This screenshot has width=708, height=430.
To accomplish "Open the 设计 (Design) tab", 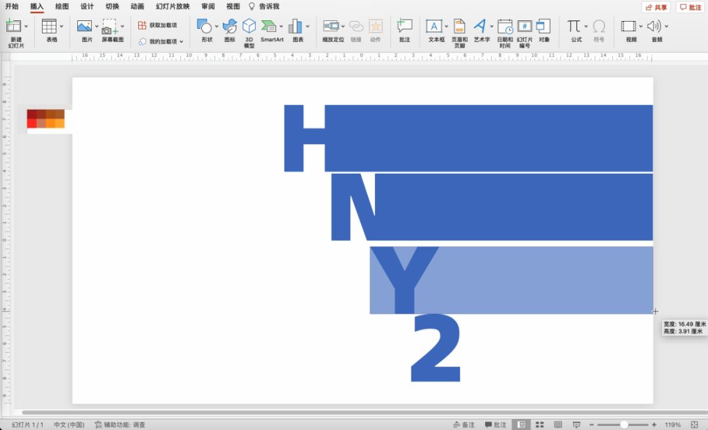I will click(87, 7).
